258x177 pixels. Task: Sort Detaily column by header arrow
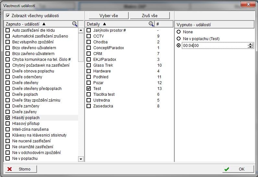(x=104, y=24)
